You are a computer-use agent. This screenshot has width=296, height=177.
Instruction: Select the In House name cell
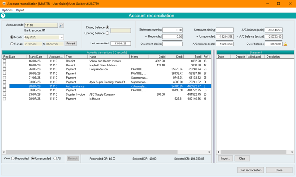[x=94, y=99]
